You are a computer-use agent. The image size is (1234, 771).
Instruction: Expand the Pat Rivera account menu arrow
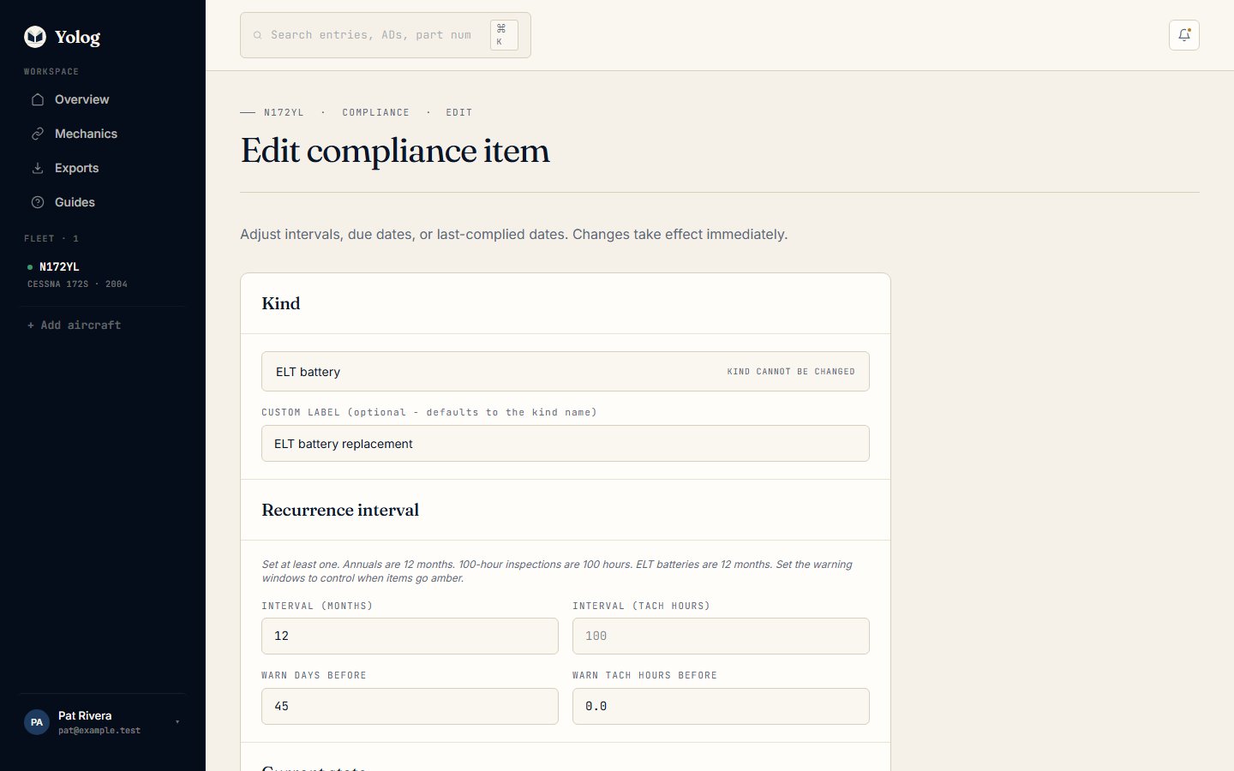(x=177, y=722)
